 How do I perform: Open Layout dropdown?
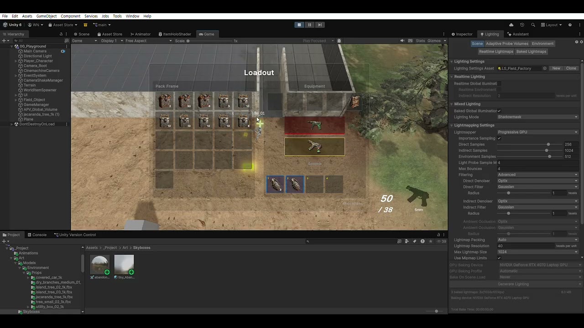[551, 25]
